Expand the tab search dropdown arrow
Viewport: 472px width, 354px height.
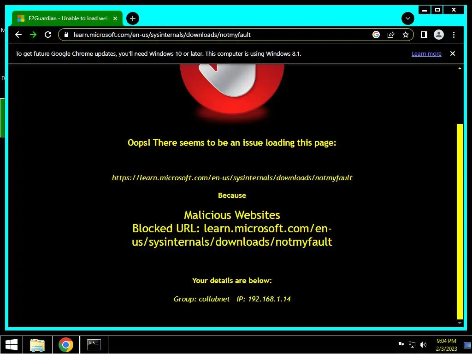point(408,18)
